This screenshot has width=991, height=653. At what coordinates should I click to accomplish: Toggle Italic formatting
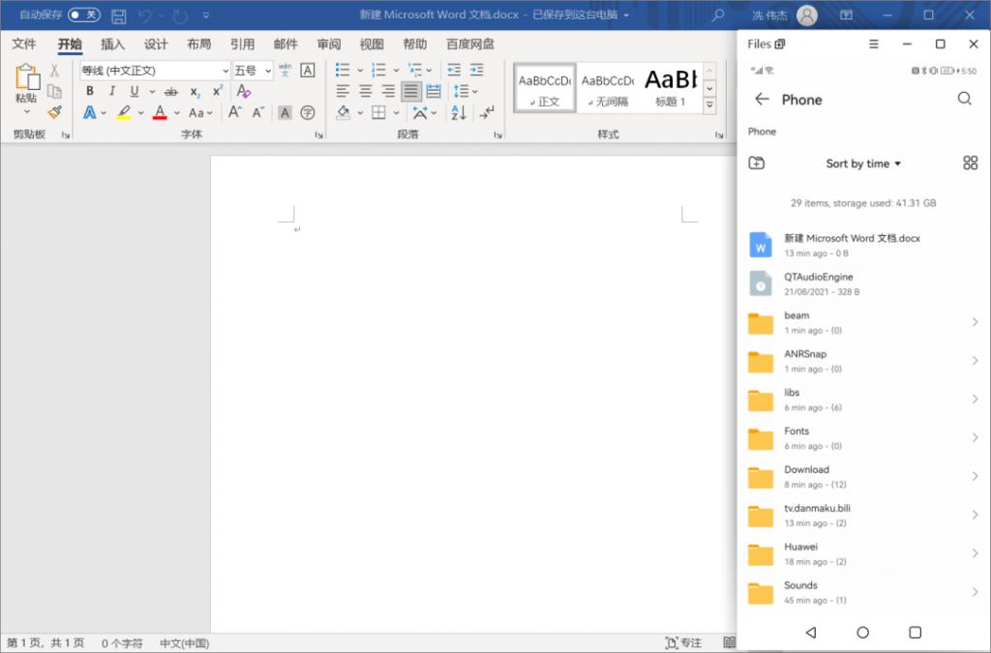pyautogui.click(x=112, y=91)
